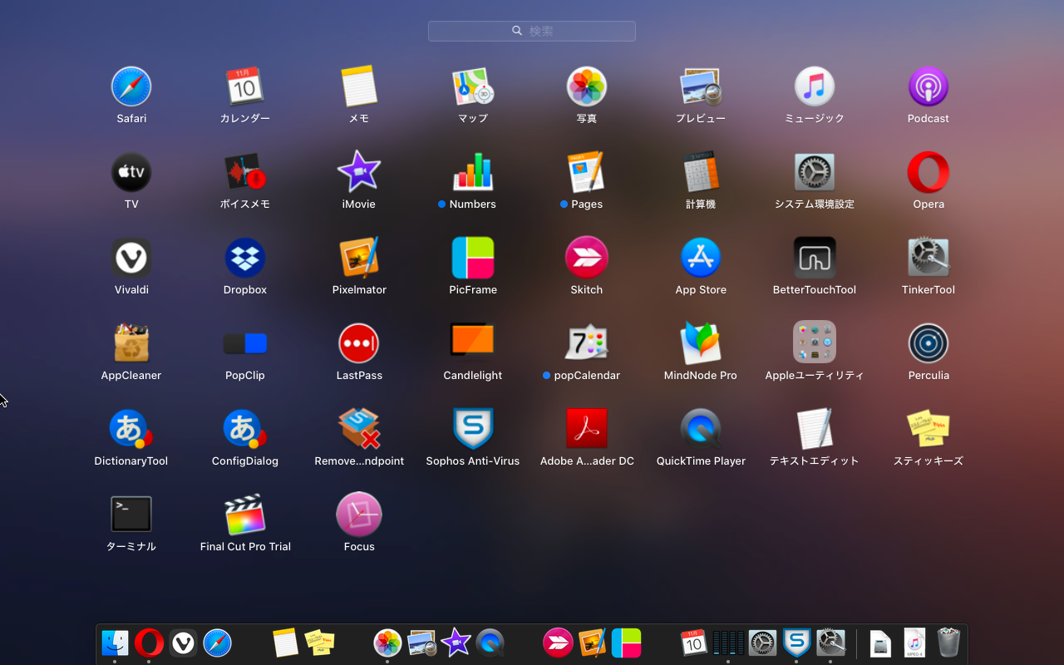Launch the 計算機 calculator app

tap(701, 172)
